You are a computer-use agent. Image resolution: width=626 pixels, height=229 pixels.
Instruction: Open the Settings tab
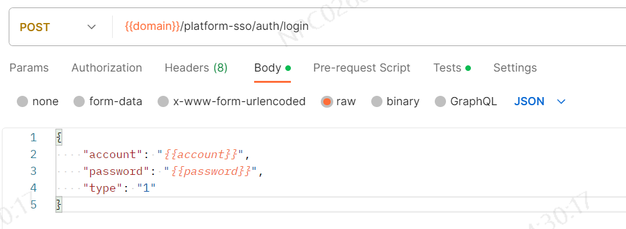point(515,68)
